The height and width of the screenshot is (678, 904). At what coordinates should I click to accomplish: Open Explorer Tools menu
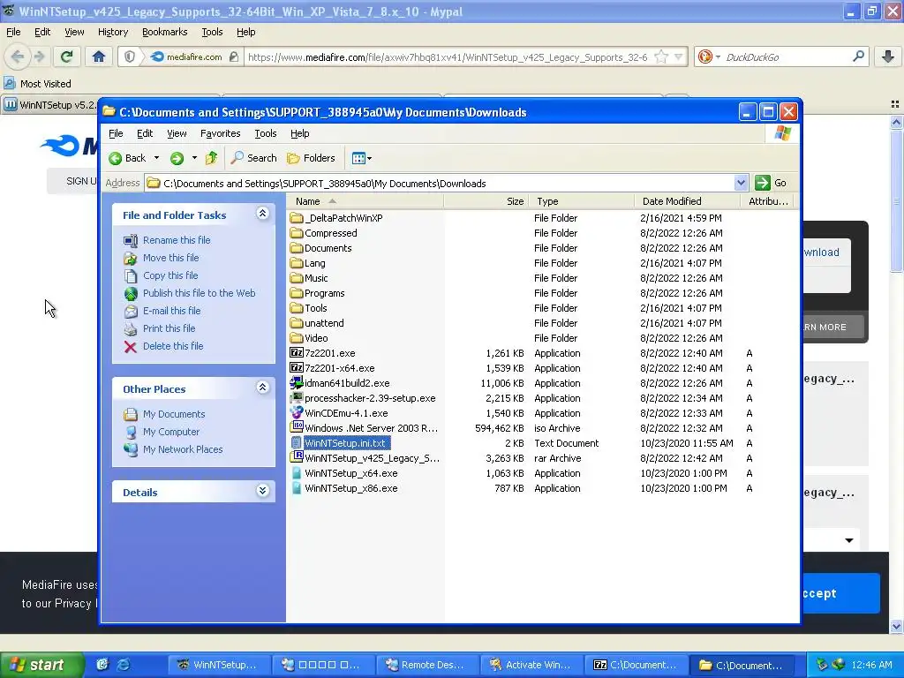click(265, 133)
